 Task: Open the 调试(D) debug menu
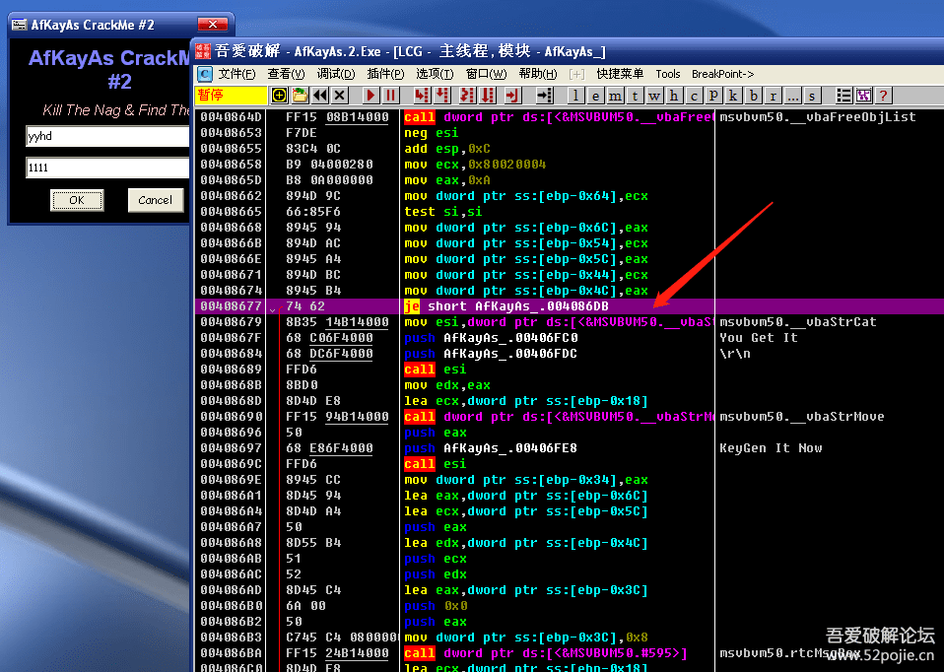coord(335,74)
